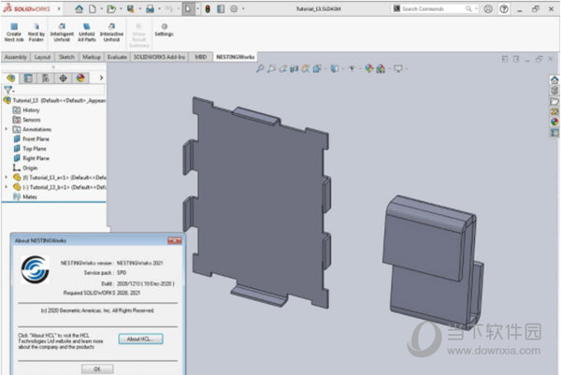Click the Open document icon
The height and width of the screenshot is (375, 561).
point(111,9)
